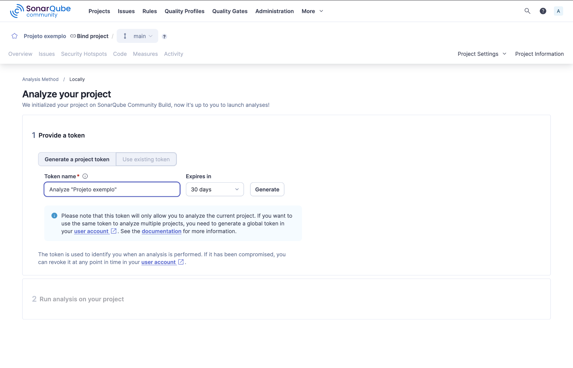
Task: Open the main branch dropdown
Action: click(x=138, y=36)
